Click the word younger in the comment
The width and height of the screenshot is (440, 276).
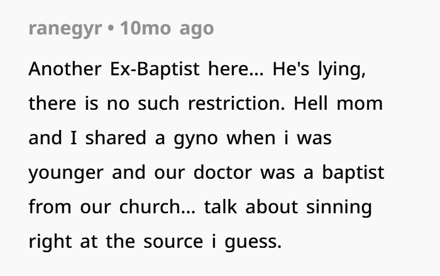tap(66, 173)
